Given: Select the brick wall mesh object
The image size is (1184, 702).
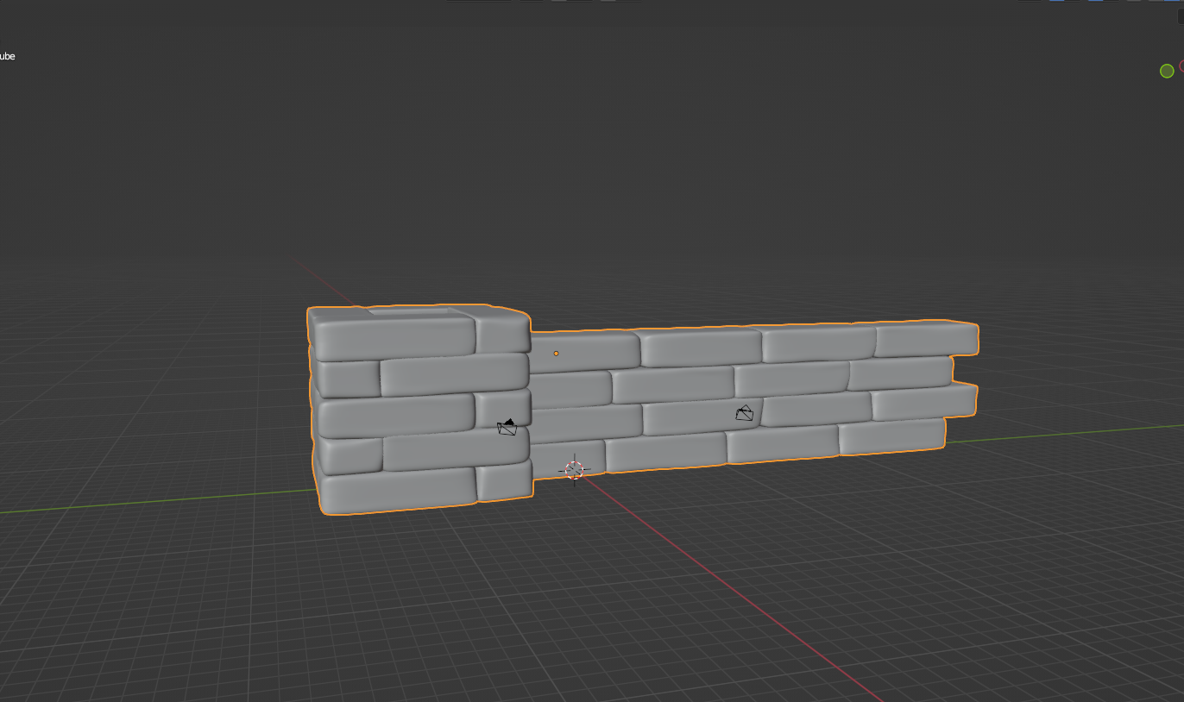Looking at the screenshot, I should tap(643, 410).
